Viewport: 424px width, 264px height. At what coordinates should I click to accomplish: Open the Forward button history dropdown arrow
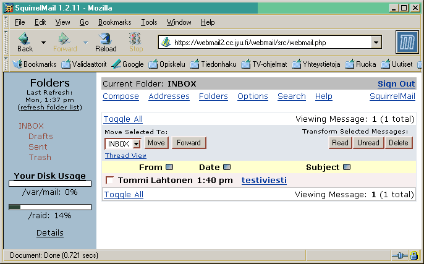(x=85, y=43)
